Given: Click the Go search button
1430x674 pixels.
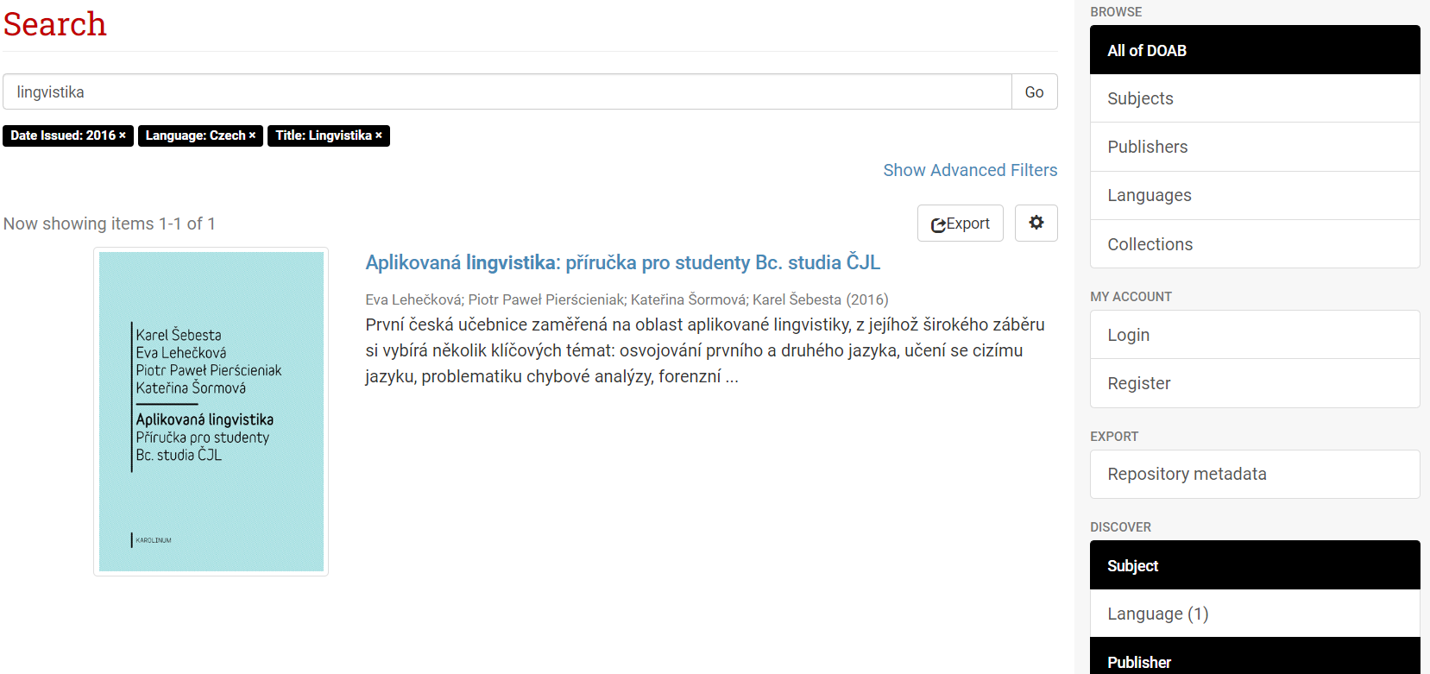Looking at the screenshot, I should 1034,91.
